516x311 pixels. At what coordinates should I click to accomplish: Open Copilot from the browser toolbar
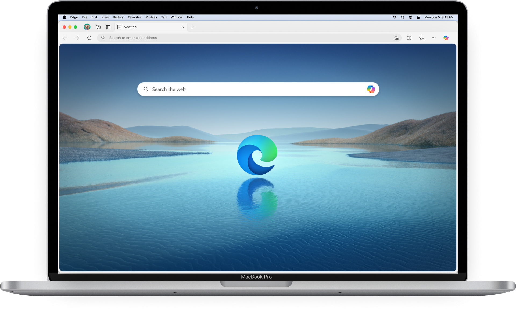(x=446, y=38)
